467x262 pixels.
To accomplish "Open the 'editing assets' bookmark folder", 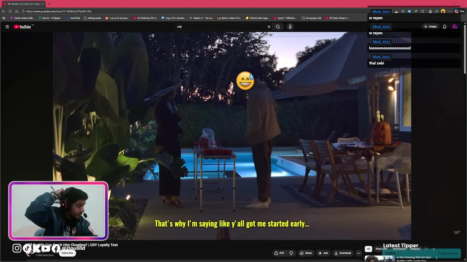I will pyautogui.click(x=92, y=18).
